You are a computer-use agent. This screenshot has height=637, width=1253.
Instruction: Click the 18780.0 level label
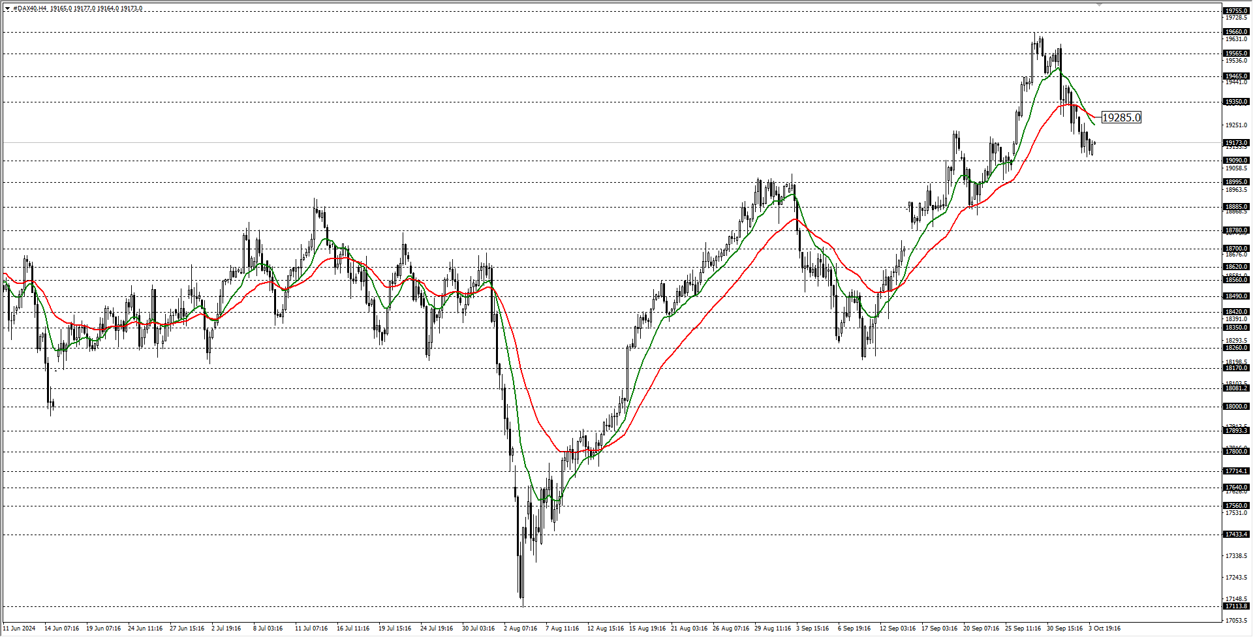click(x=1236, y=230)
